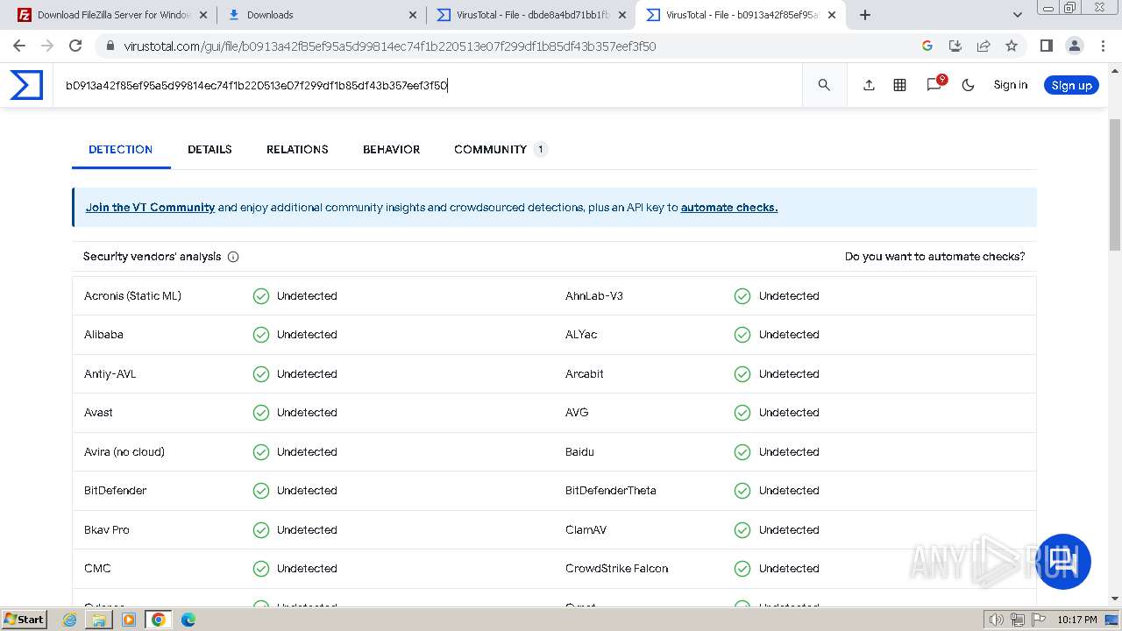Open the apps grid icon

(x=899, y=85)
